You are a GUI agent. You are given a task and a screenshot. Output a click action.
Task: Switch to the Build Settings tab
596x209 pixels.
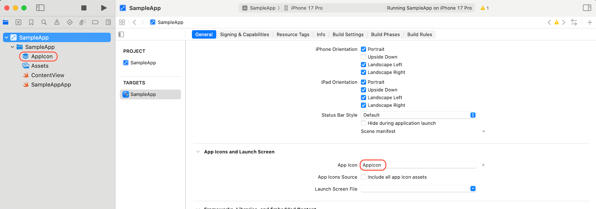tap(348, 35)
